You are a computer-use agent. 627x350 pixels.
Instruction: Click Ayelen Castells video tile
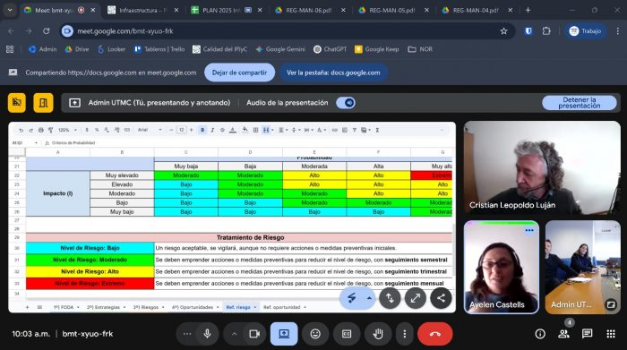[502, 267]
